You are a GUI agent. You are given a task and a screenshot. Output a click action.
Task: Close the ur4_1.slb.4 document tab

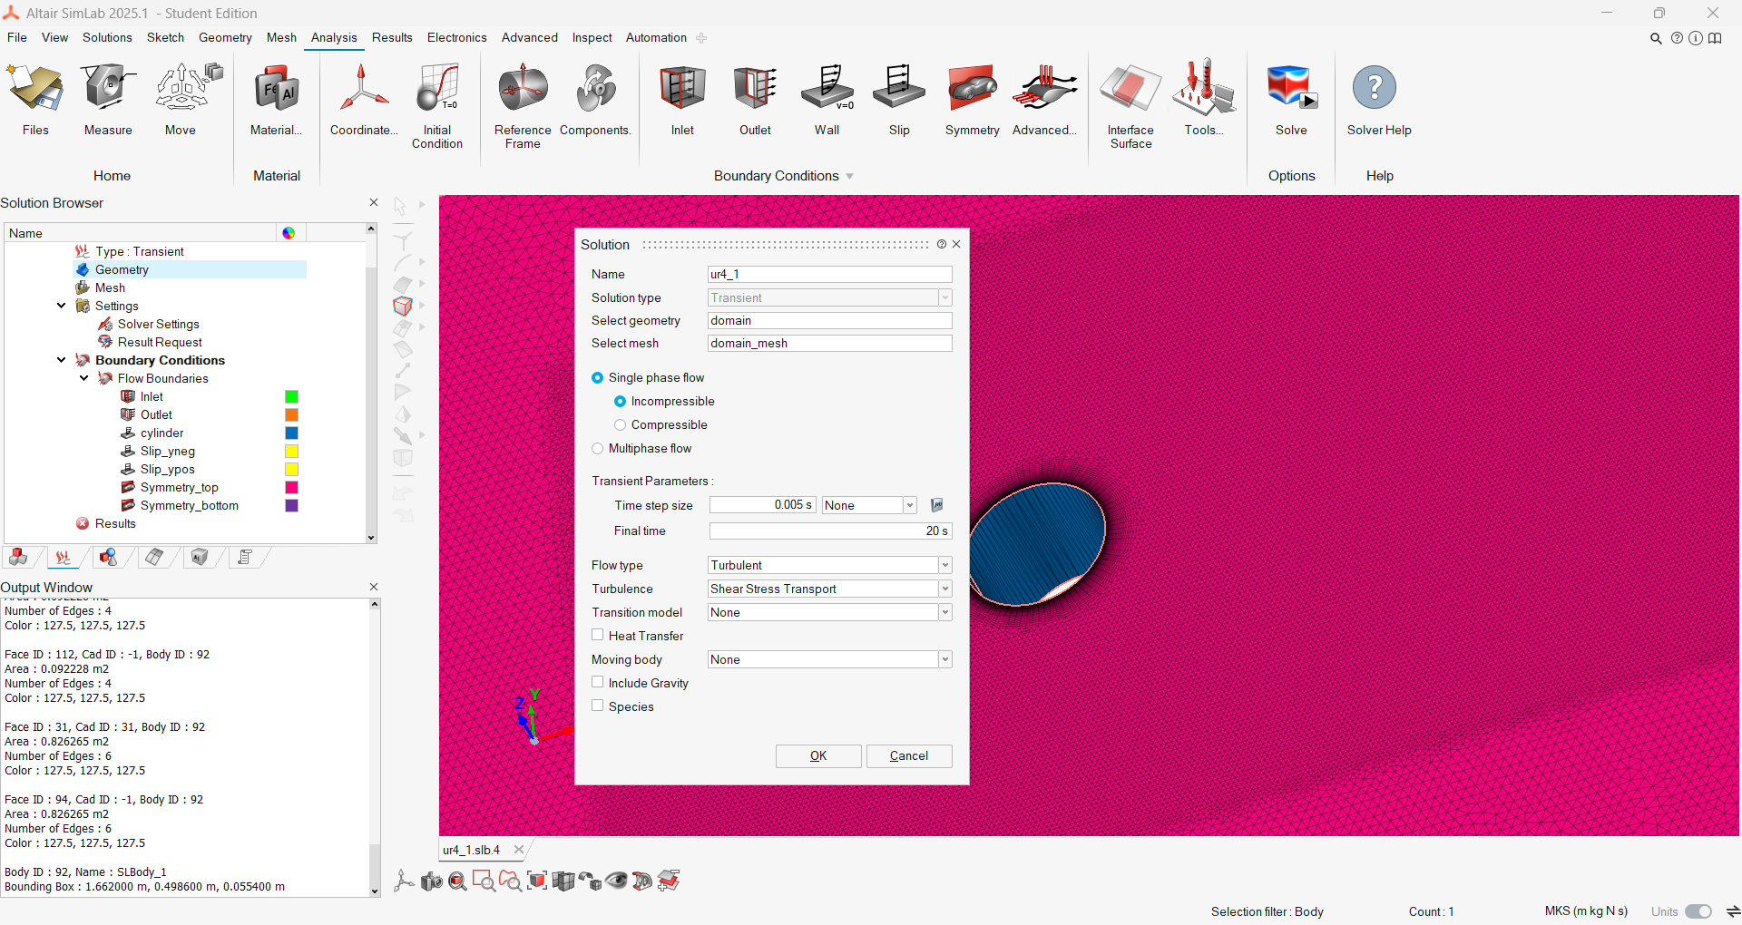pos(519,850)
